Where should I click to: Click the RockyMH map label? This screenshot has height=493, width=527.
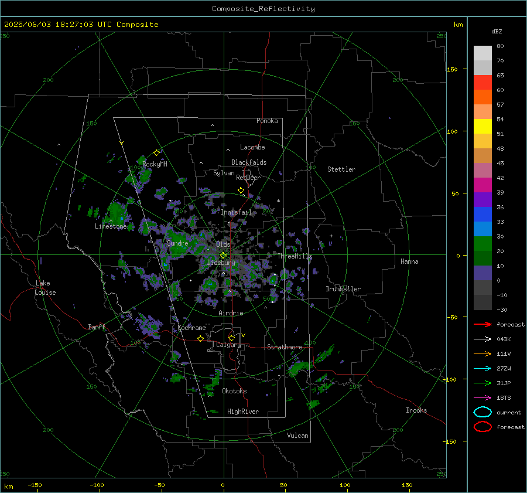click(155, 164)
